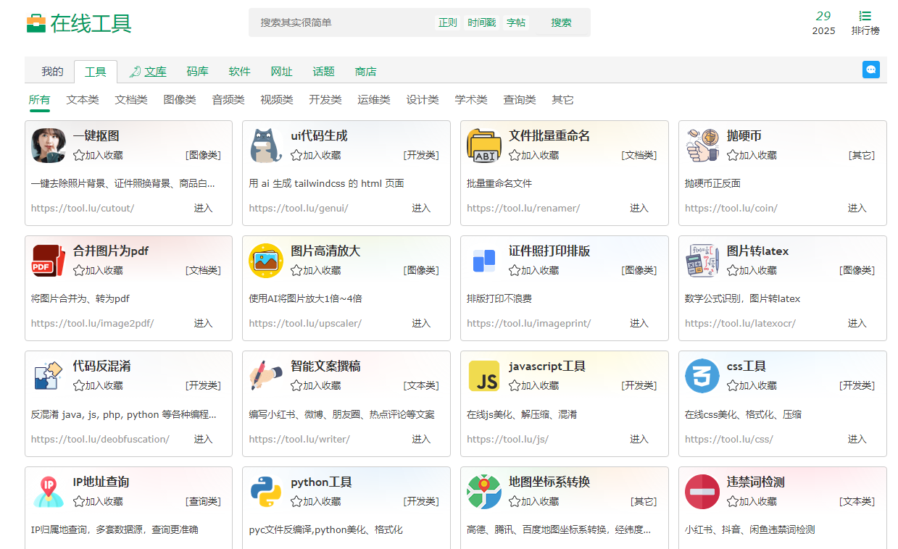Open the 商店 tab

click(365, 72)
